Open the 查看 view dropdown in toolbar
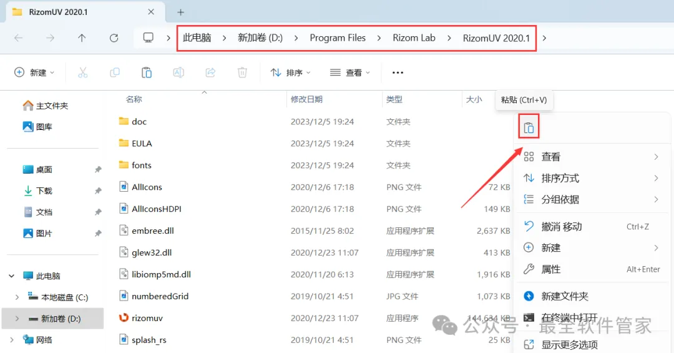 click(349, 72)
